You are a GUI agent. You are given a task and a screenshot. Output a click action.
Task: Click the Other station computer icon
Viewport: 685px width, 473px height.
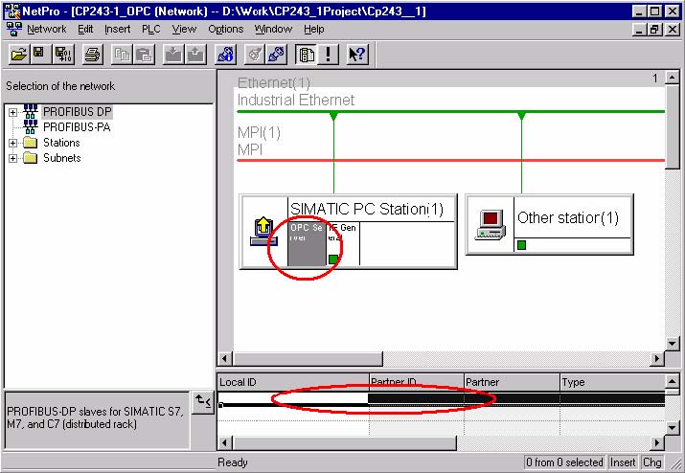point(491,225)
